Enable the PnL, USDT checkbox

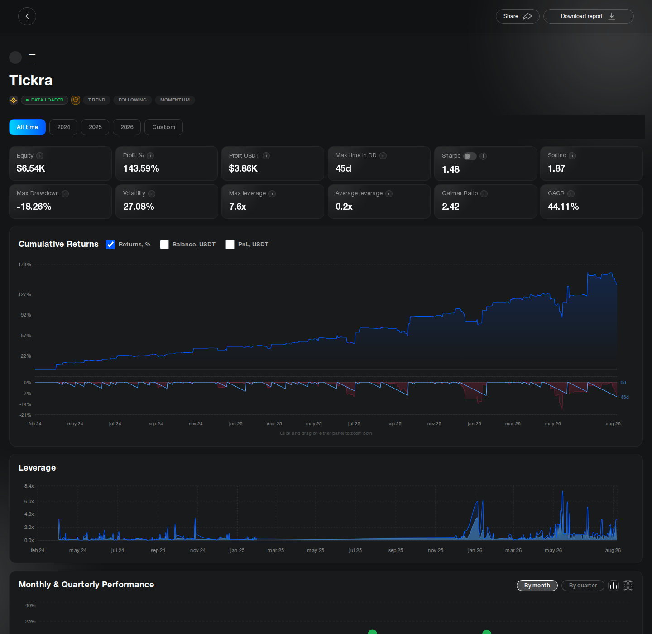pyautogui.click(x=230, y=245)
